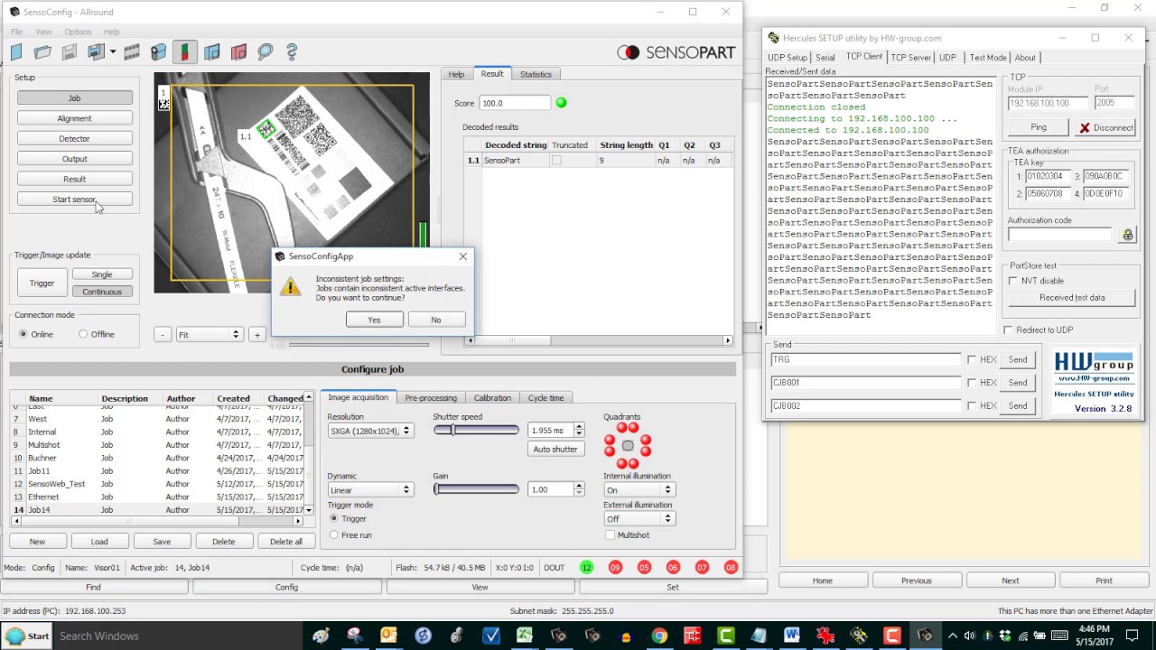Select the Offline connection mode

pyautogui.click(x=83, y=334)
